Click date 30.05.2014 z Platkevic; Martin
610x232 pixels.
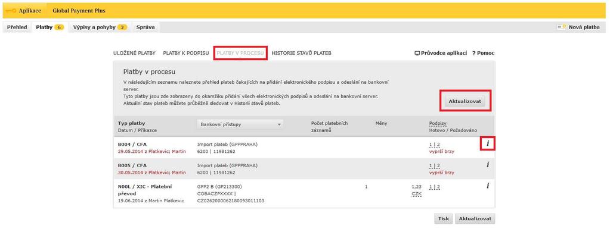click(x=151, y=173)
